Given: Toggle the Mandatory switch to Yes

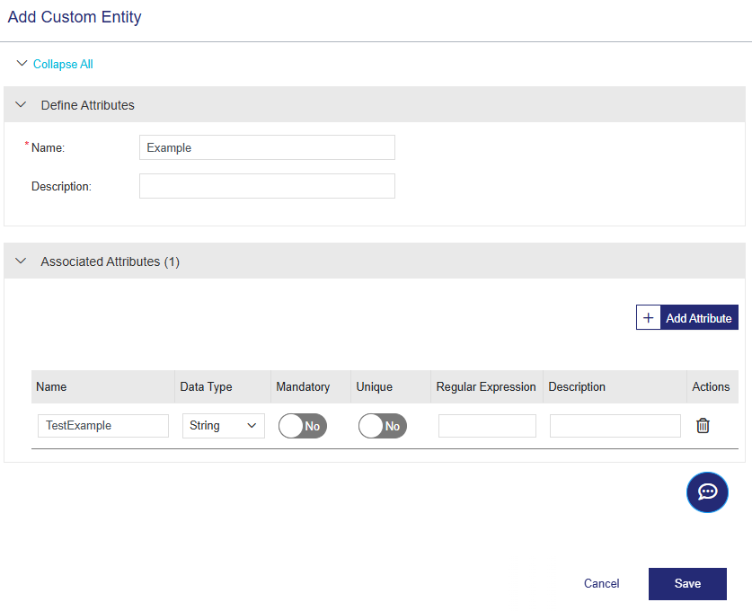Looking at the screenshot, I should (303, 426).
